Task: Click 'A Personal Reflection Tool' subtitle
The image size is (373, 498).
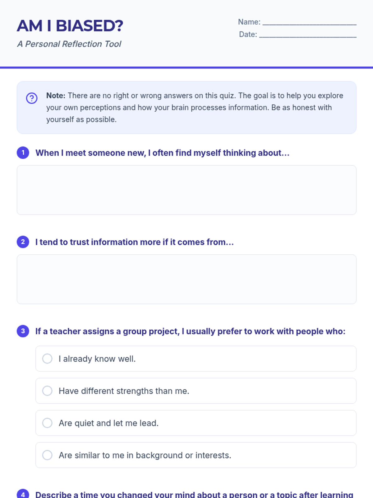Action: pos(69,44)
